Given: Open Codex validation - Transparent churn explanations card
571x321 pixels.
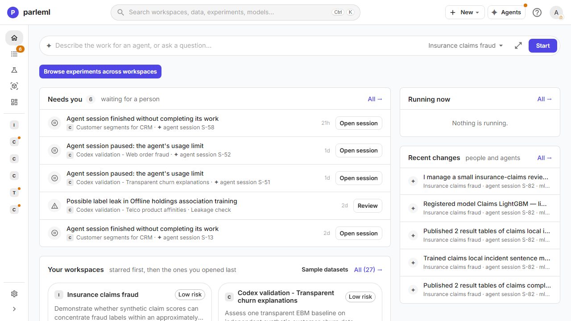Looking at the screenshot, I should 300,302.
